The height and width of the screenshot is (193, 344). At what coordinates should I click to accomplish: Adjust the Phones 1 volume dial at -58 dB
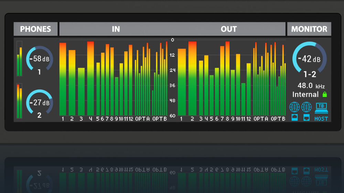(40, 59)
